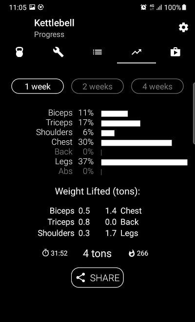
Task: Tap the Chest 30% bar
Action: 136,143
